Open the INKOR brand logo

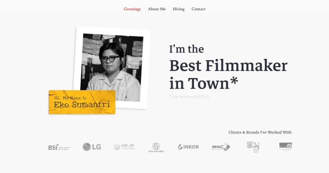coord(188,147)
